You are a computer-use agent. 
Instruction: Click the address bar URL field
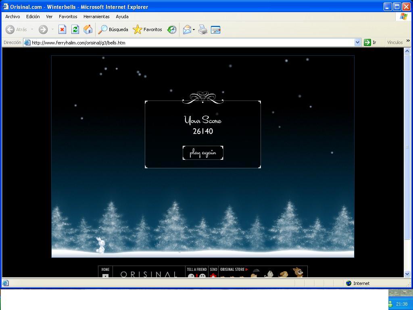click(192, 42)
